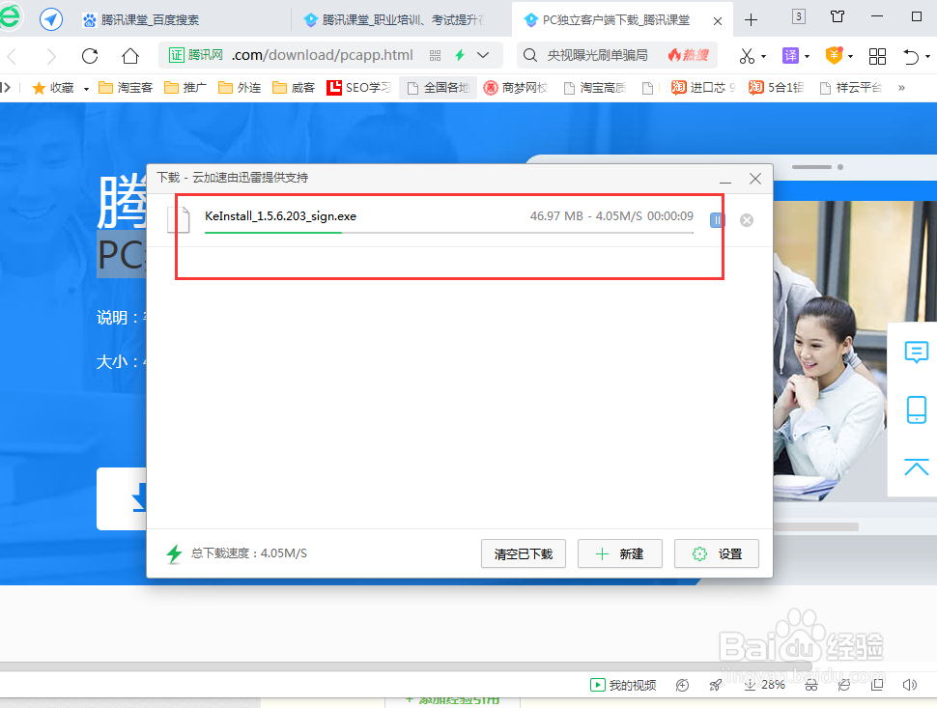
Task: Click the tab count box icon
Action: tap(798, 16)
